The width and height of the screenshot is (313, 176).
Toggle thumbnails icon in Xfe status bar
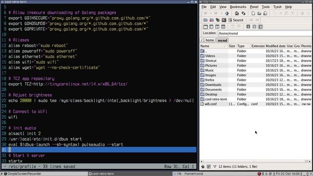point(209,166)
